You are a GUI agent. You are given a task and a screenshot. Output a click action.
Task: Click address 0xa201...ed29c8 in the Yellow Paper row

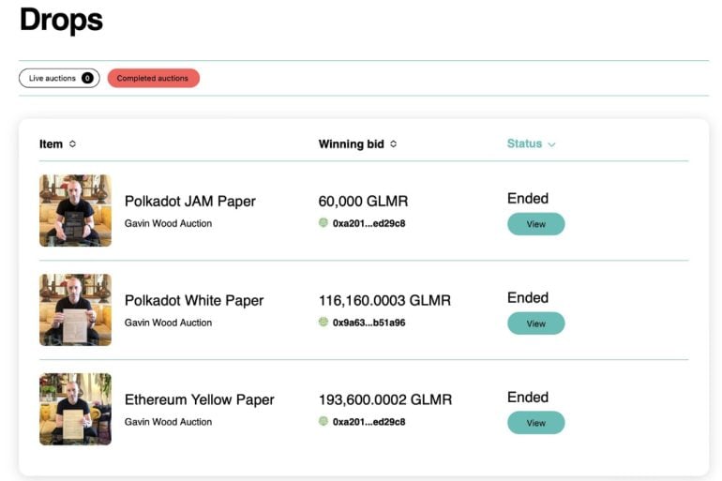[x=369, y=422]
